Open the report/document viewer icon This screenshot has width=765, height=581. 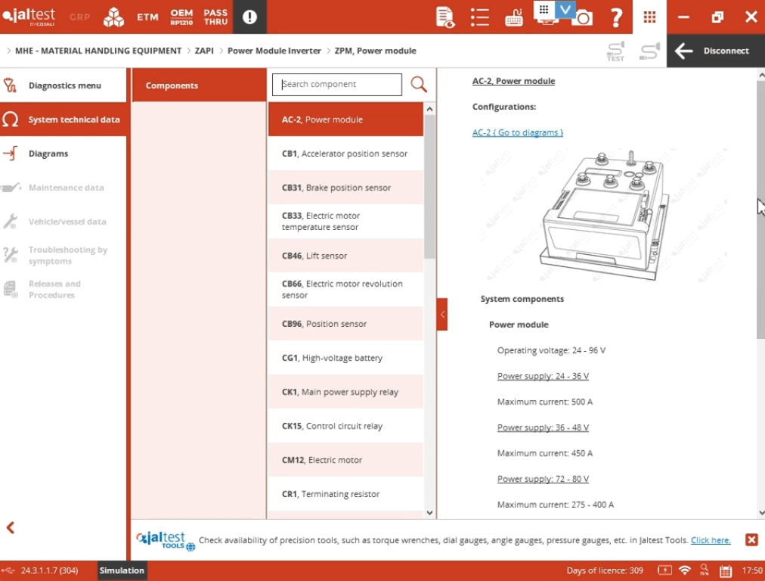(444, 17)
